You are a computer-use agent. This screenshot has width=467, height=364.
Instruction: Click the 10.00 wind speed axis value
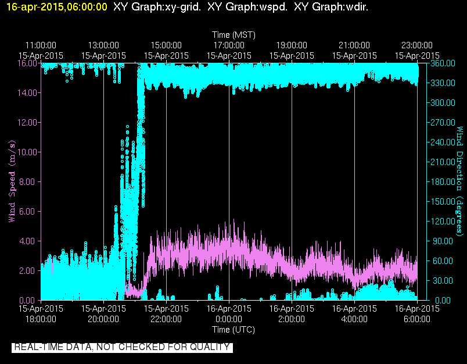(x=27, y=152)
